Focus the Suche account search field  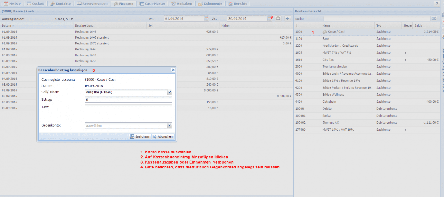coord(377,18)
